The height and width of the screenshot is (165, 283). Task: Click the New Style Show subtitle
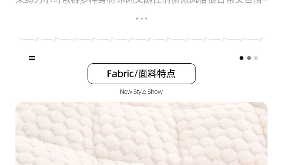[x=141, y=92]
